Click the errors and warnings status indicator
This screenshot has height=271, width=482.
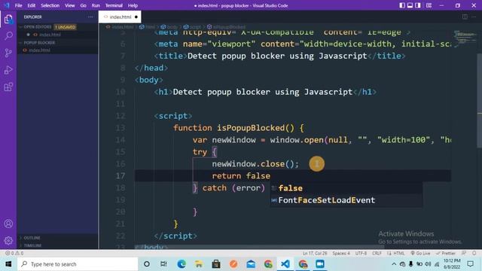(x=14, y=253)
